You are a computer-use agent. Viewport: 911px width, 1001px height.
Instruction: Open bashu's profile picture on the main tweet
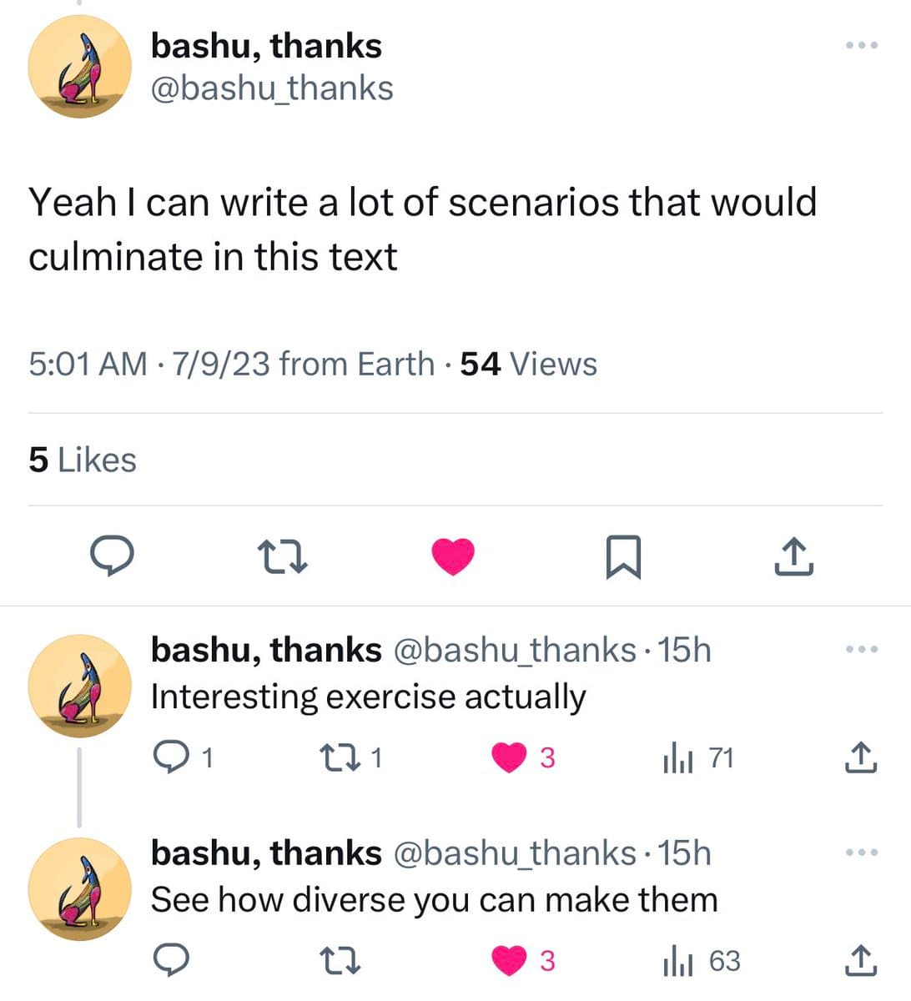[x=79, y=65]
